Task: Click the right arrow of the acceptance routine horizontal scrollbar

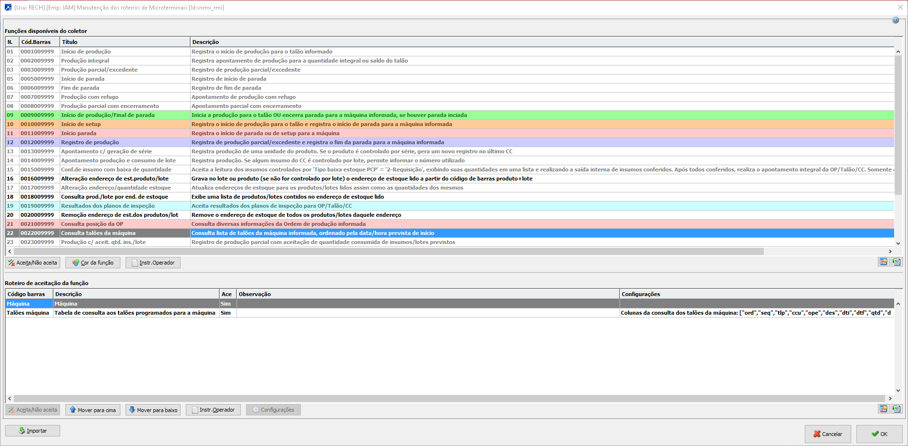Action: pos(890,398)
